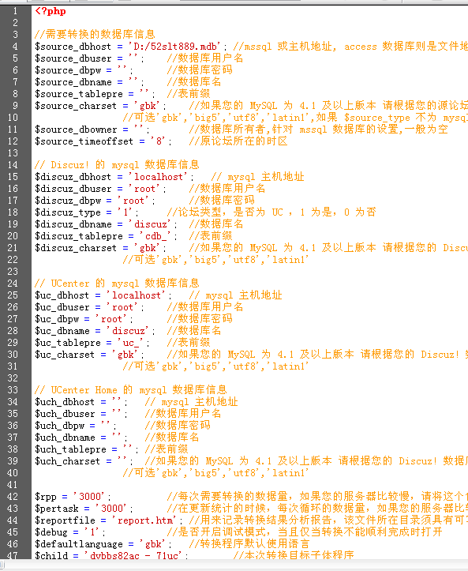
Task: Click the $uc_dbname variable
Action: click(62, 331)
